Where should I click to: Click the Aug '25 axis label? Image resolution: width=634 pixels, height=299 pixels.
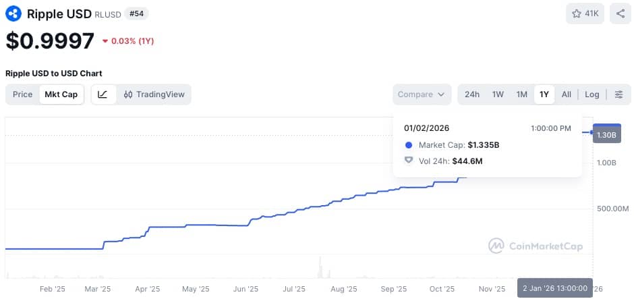(x=344, y=289)
